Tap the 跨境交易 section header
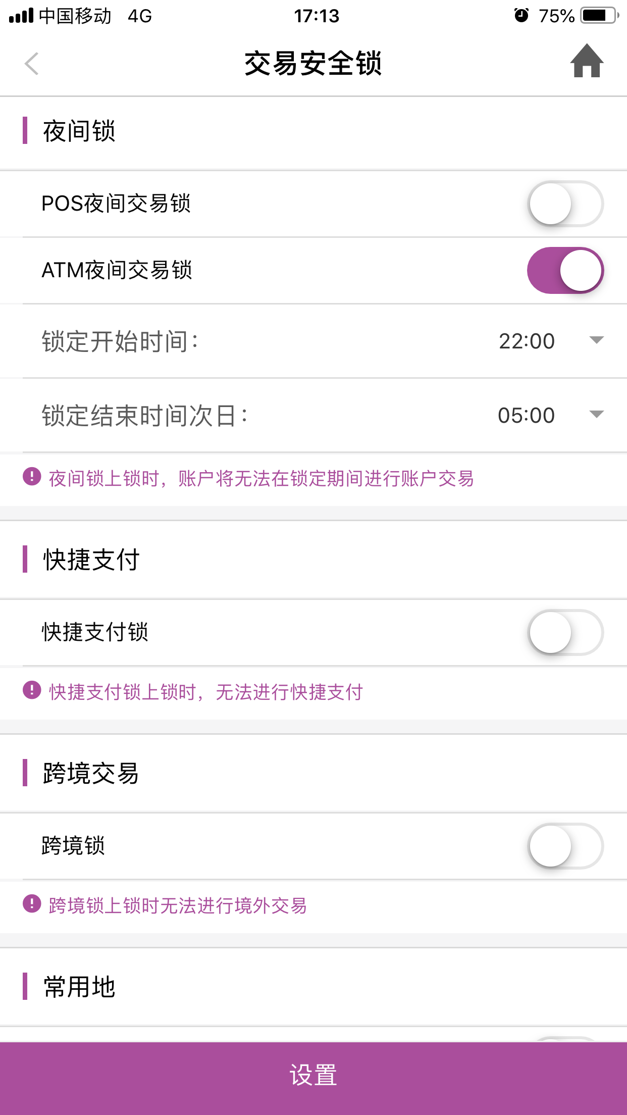This screenshot has width=627, height=1115. click(91, 773)
